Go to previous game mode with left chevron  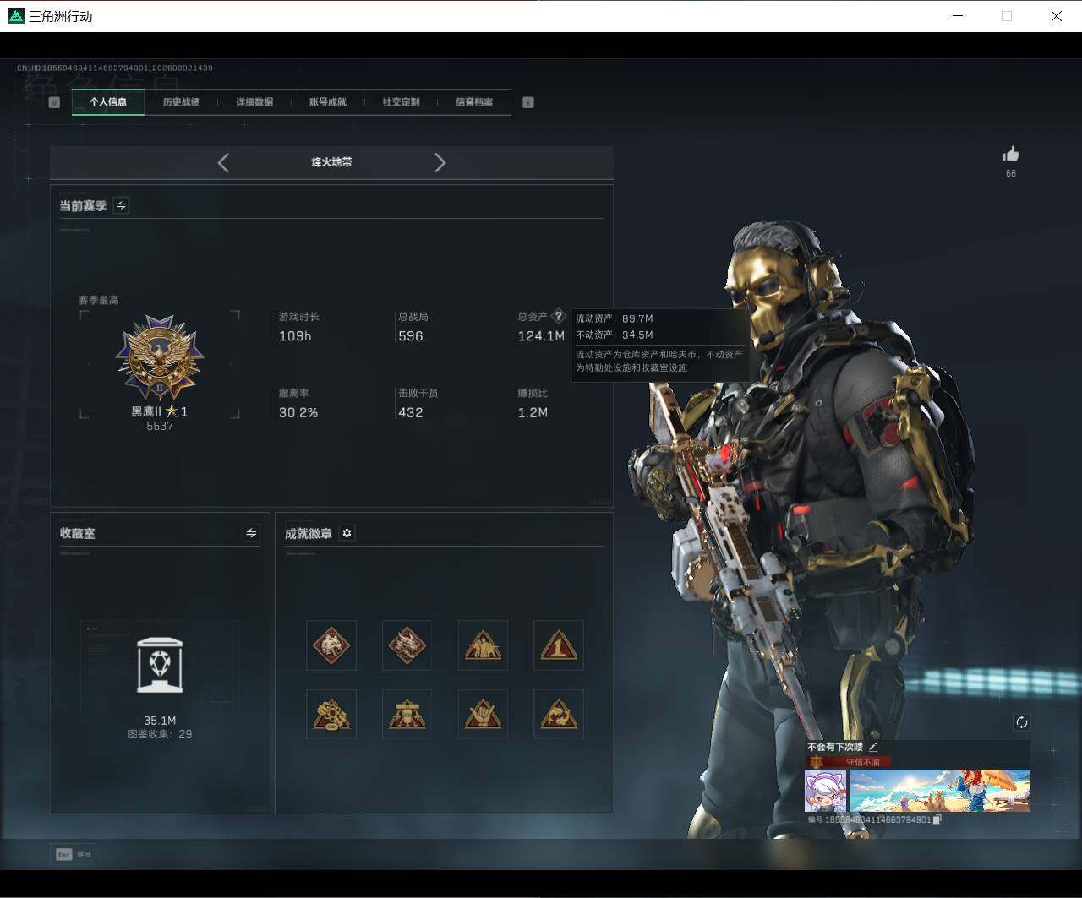(223, 163)
